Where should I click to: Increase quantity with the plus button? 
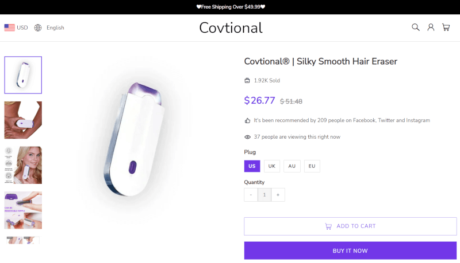click(278, 195)
